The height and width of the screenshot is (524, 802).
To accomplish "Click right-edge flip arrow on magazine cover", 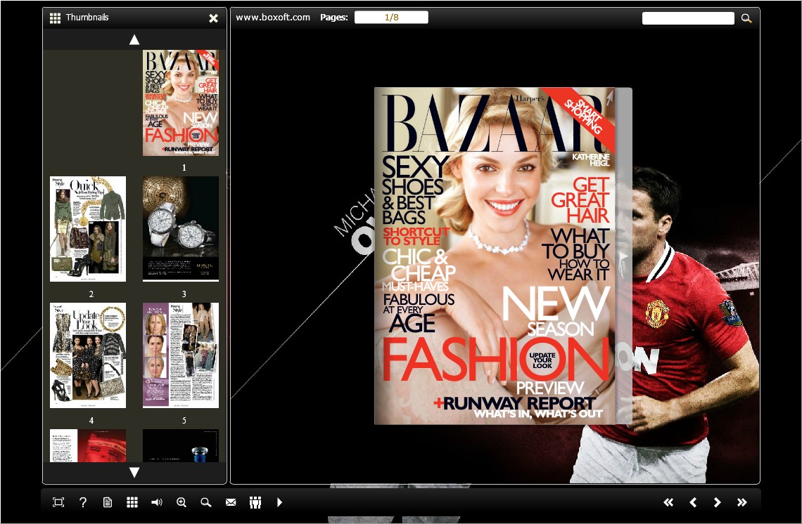I will [623, 256].
